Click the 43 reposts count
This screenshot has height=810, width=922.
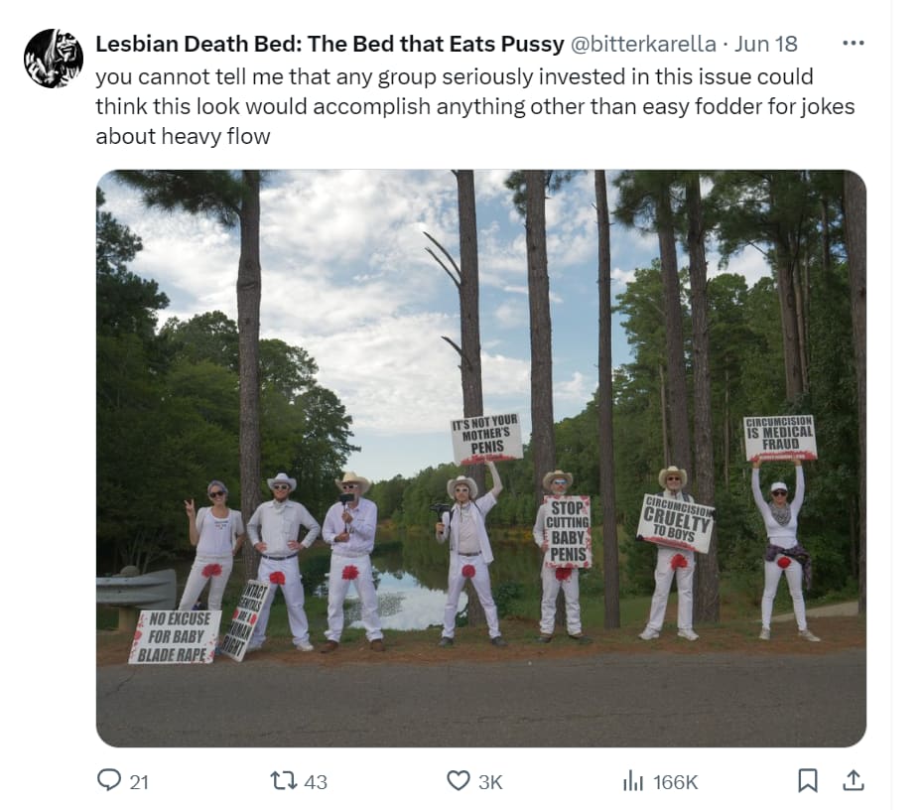[x=316, y=782]
